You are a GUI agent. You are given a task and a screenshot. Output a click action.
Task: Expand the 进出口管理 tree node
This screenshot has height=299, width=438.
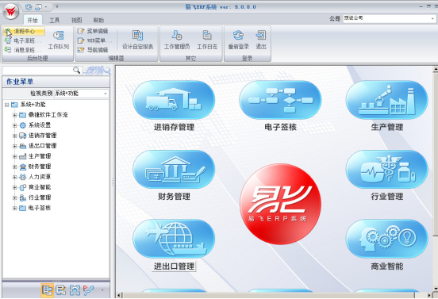click(15, 146)
